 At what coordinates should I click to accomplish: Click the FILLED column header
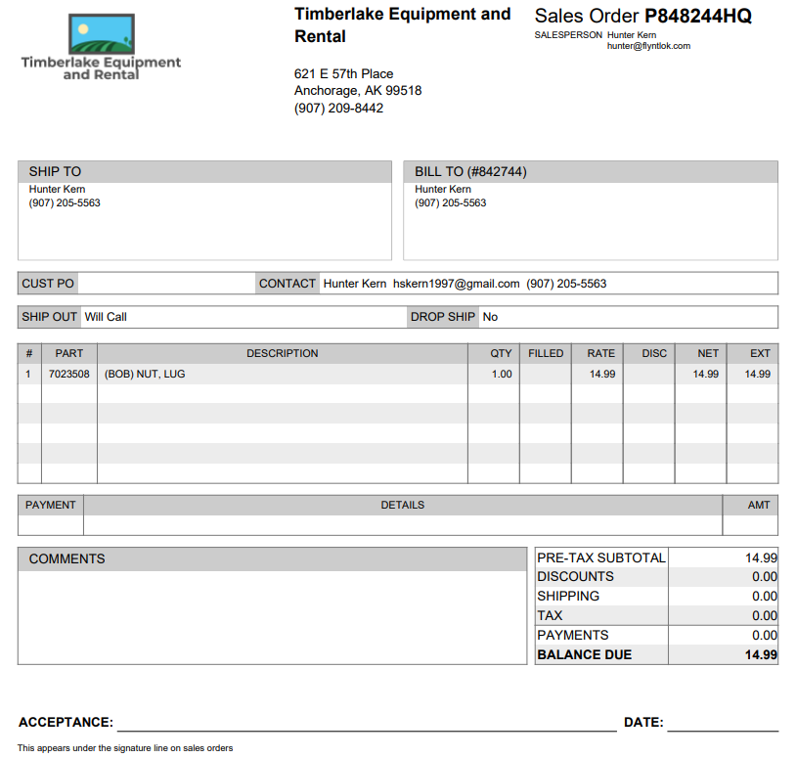546,353
